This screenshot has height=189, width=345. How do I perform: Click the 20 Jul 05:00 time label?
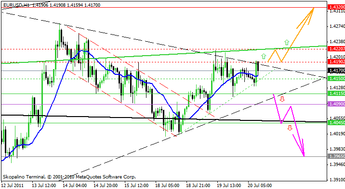pos(260,186)
